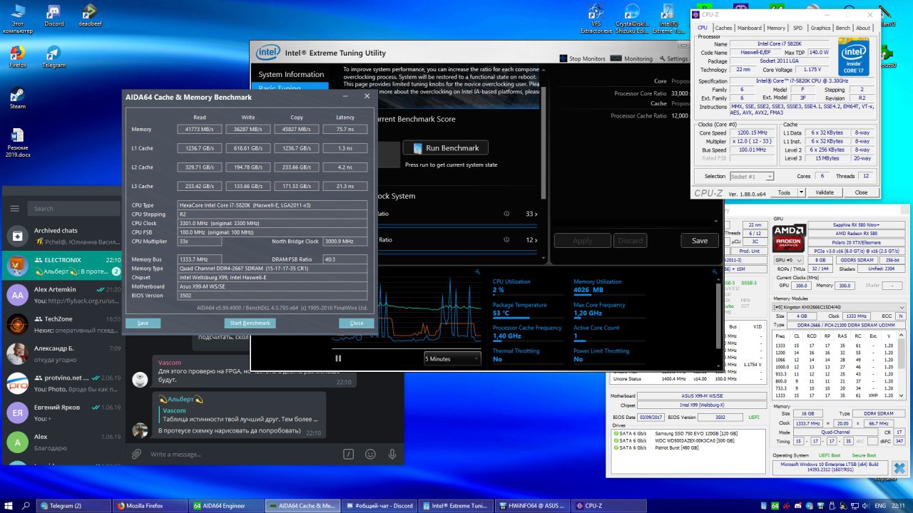Click Close button in CPU-Z

pyautogui.click(x=861, y=192)
